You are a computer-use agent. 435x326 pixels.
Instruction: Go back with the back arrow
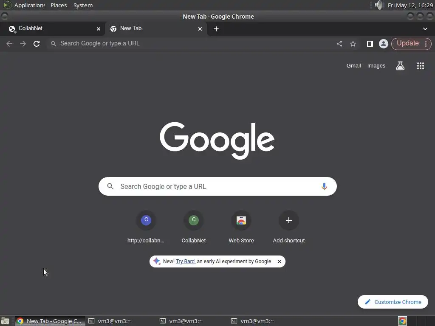pyautogui.click(x=9, y=44)
